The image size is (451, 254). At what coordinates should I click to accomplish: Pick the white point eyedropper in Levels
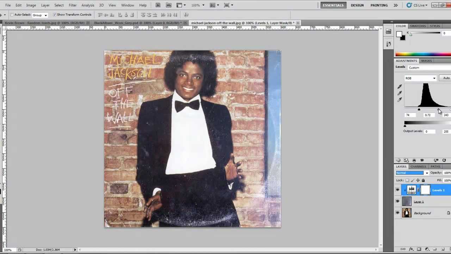coord(400,100)
